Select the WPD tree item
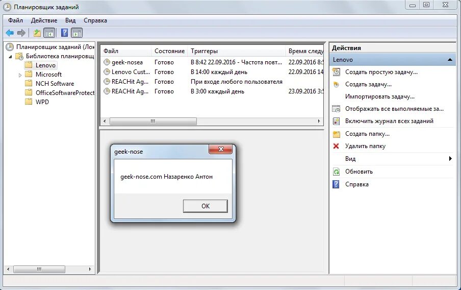461x290 pixels. [42, 102]
